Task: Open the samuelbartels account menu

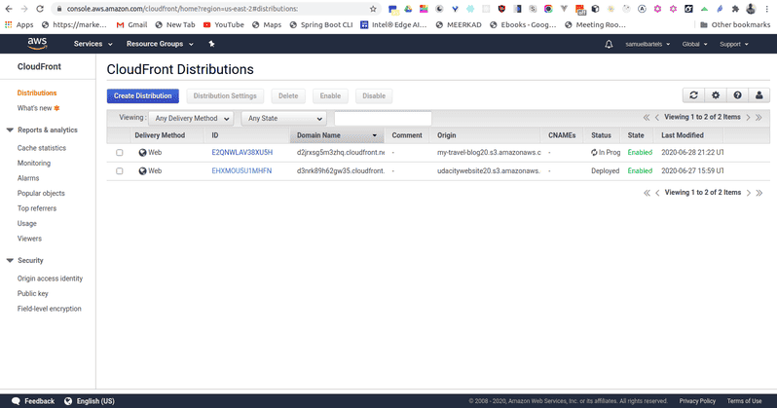Action: tap(647, 44)
